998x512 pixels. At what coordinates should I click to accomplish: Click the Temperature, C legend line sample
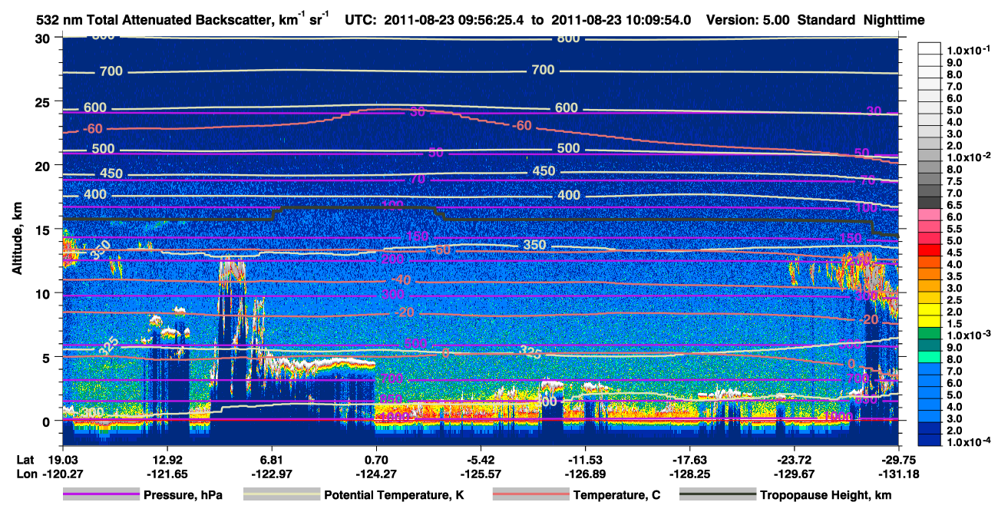click(530, 494)
